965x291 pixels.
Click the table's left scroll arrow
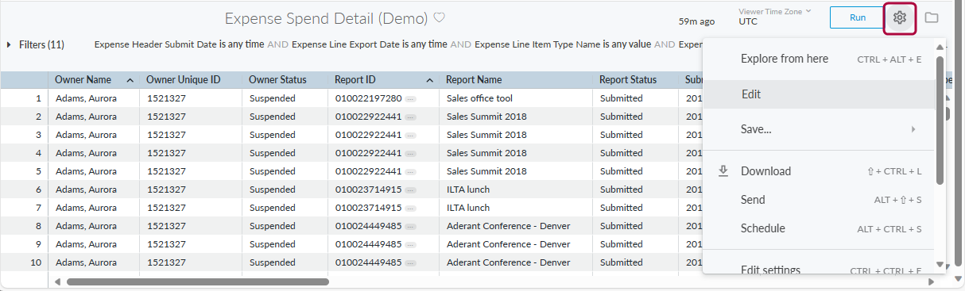click(x=57, y=281)
